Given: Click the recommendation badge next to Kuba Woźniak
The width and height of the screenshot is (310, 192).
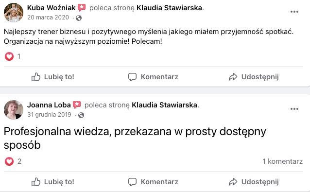Looking at the screenshot, I should point(82,8).
